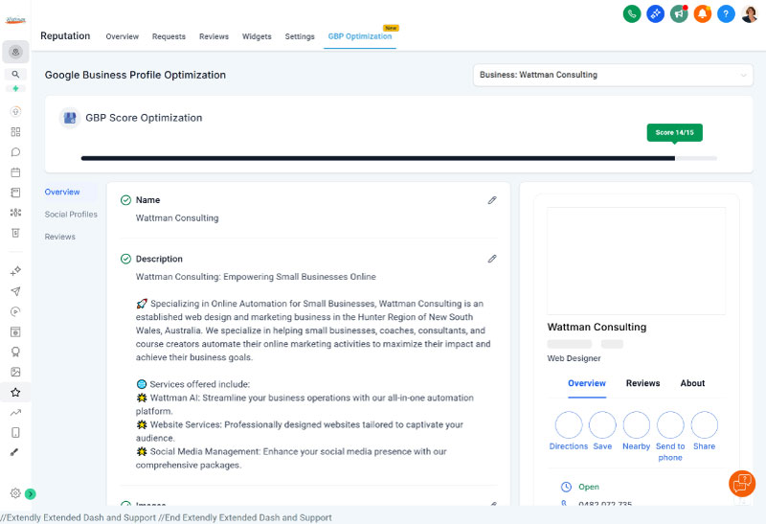Select Social Profiles in the left list
This screenshot has width=766, height=524.
point(71,214)
